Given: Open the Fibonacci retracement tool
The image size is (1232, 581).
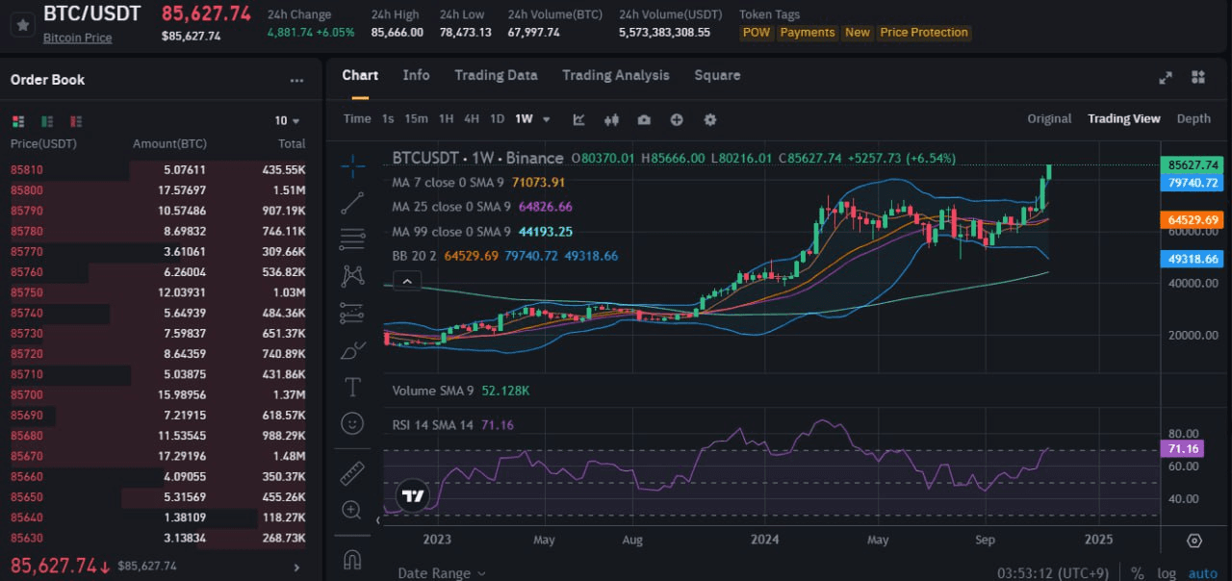Looking at the screenshot, I should pos(352,239).
